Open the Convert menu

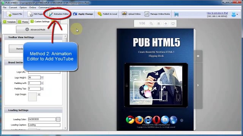pos(13,8)
